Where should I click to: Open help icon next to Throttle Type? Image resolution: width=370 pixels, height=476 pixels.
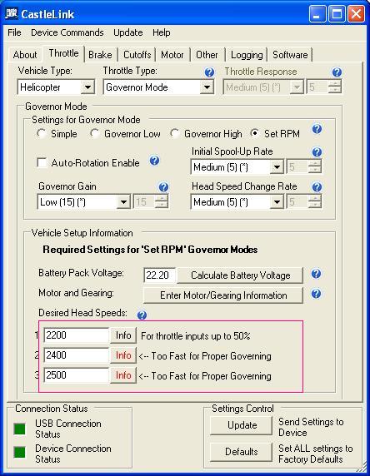click(x=209, y=72)
